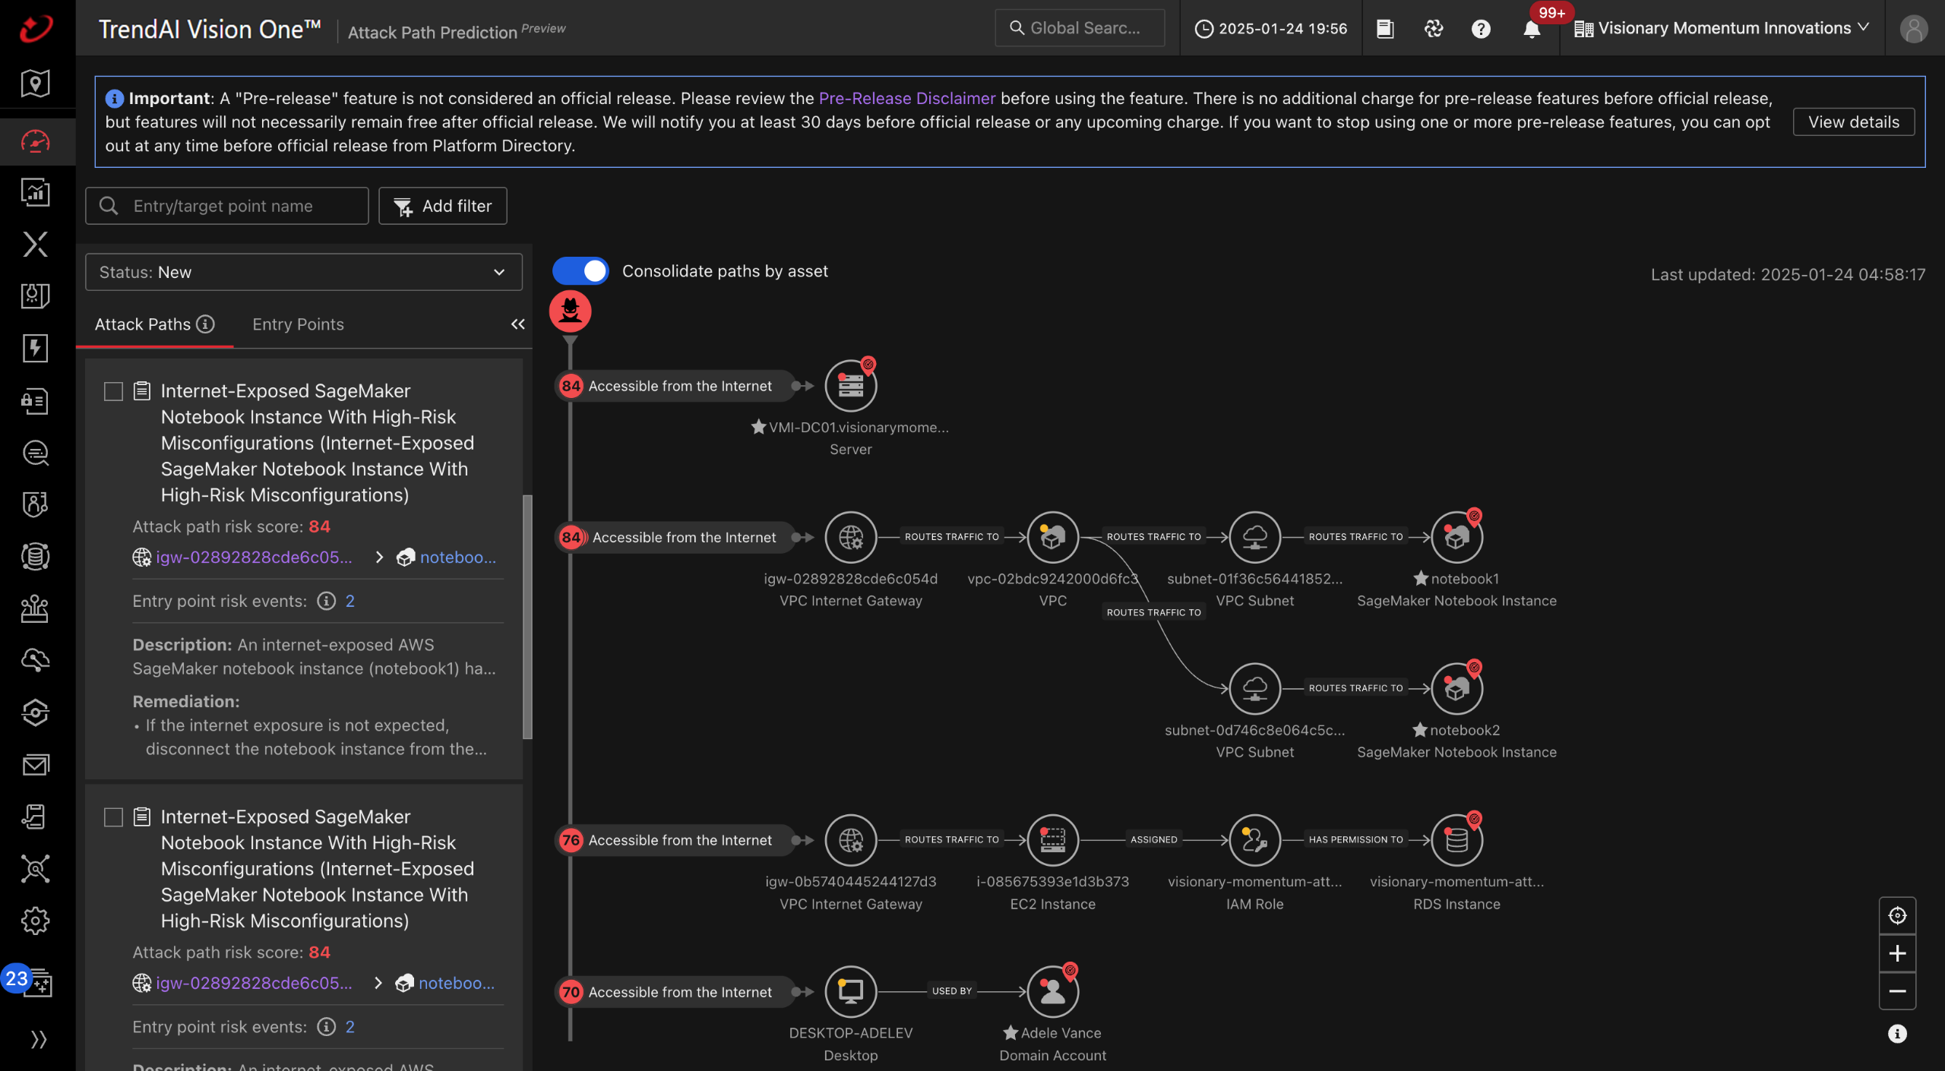Open the Status: New dropdown
This screenshot has width=1945, height=1071.
(x=303, y=272)
